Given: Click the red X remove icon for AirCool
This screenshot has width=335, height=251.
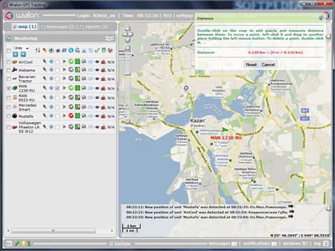Looking at the screenshot, I should [103, 62].
